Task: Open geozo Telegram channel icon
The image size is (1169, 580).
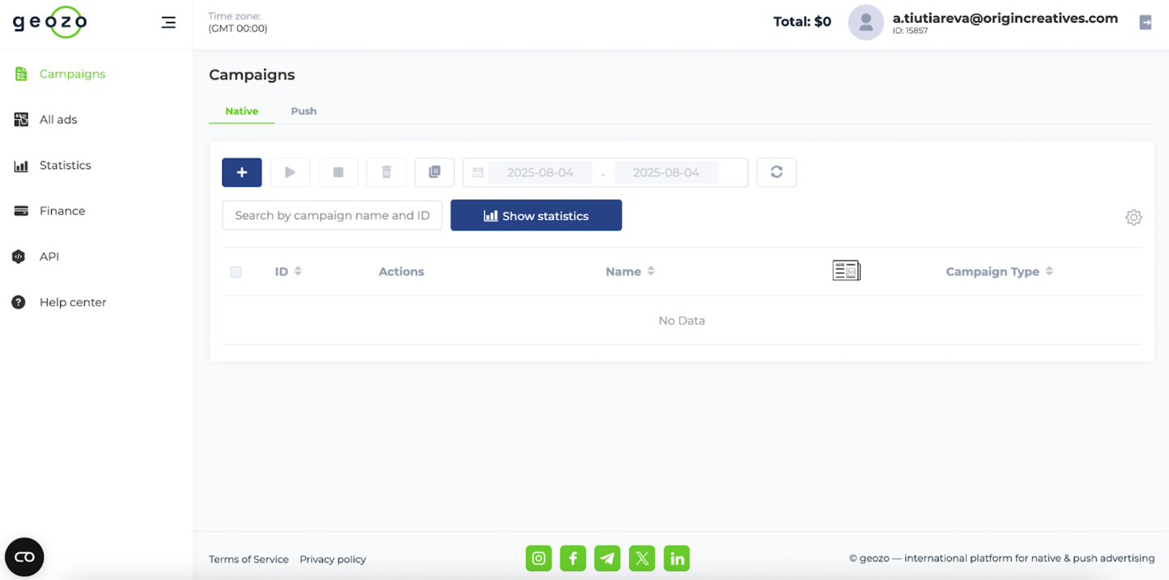Action: pyautogui.click(x=607, y=558)
